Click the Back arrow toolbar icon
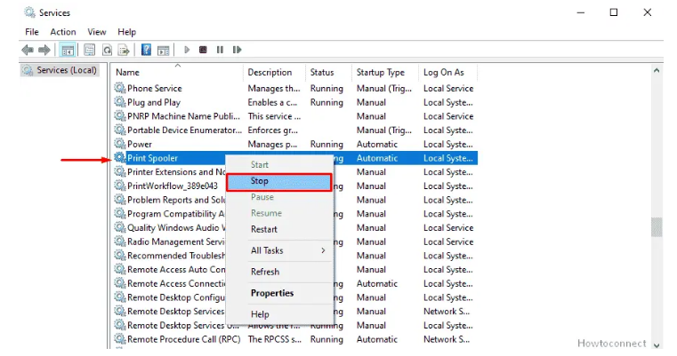Screen dimensions: 677x356 [x=28, y=50]
